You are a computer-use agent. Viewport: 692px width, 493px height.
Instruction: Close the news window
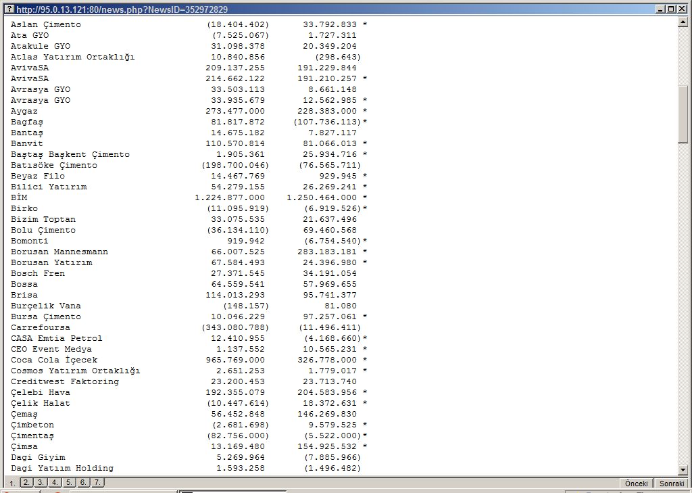[681, 9]
